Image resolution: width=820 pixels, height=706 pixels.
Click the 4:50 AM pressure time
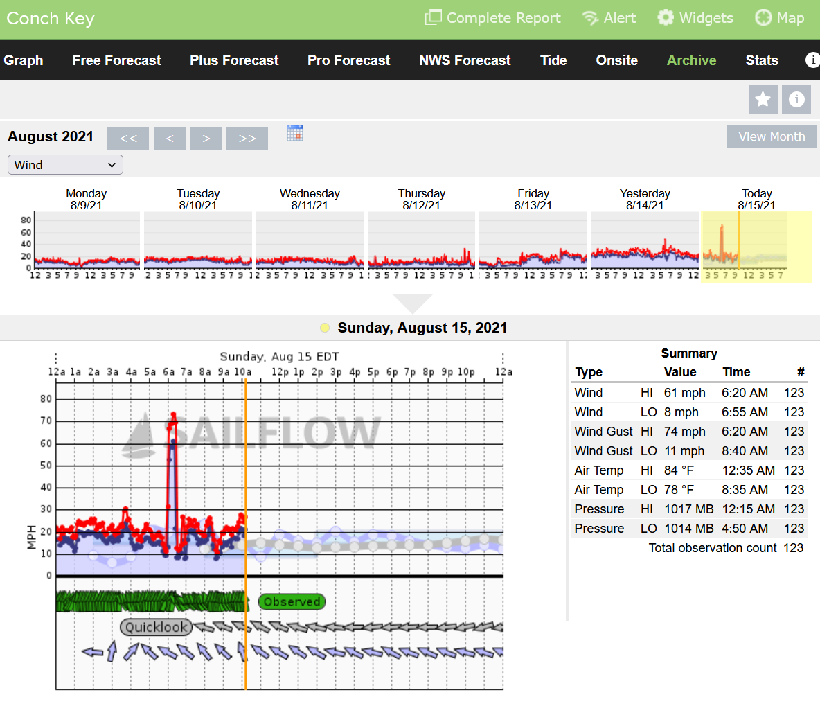(x=745, y=528)
